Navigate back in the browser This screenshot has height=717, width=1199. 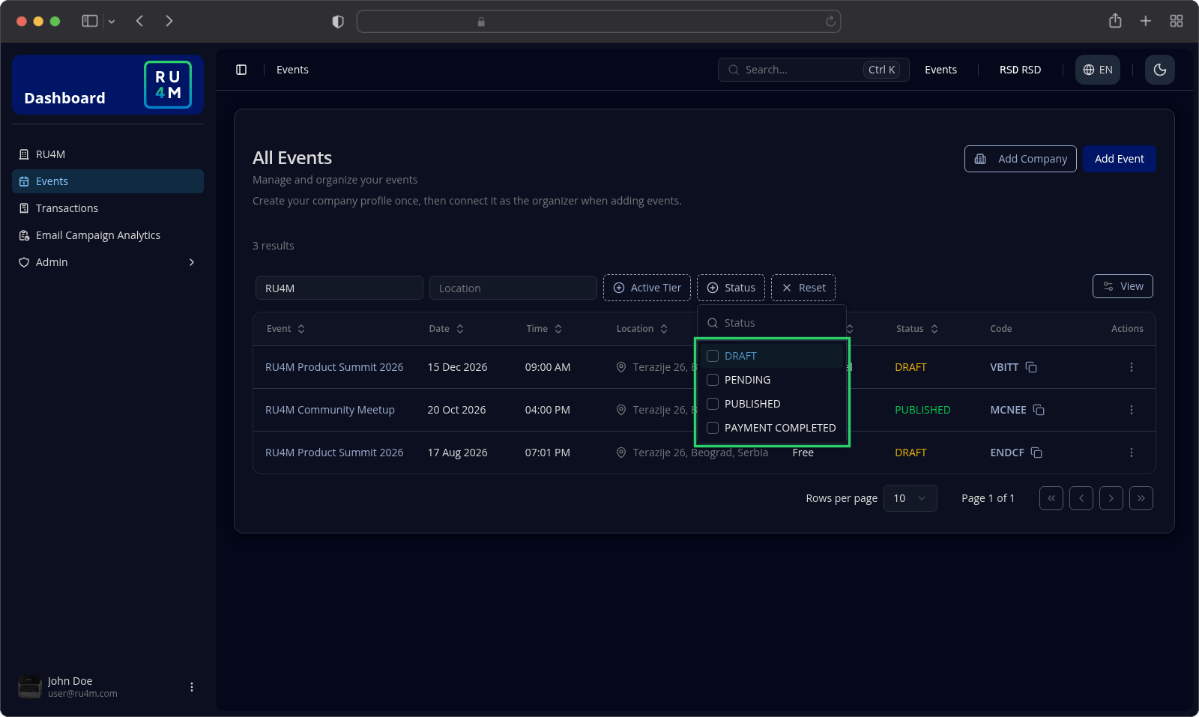tap(139, 21)
